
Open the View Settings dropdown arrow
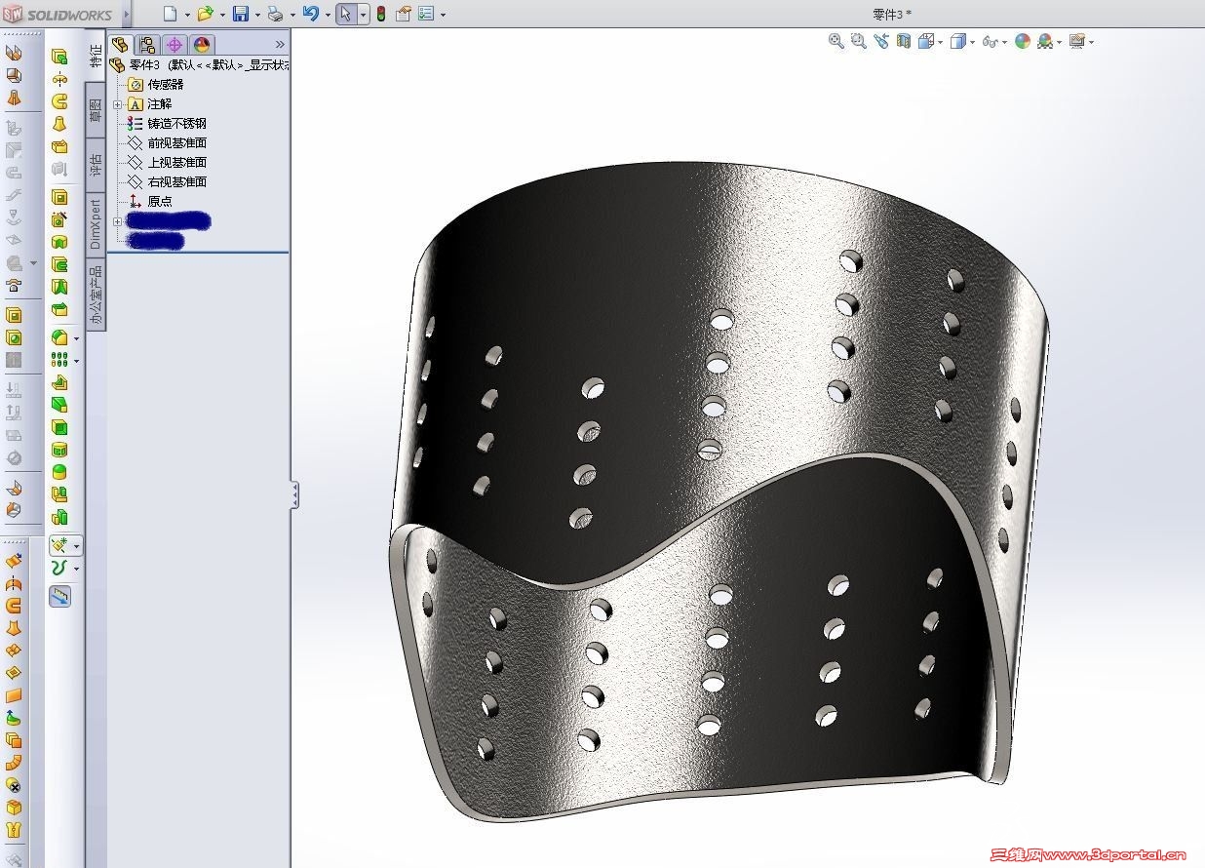point(1091,42)
